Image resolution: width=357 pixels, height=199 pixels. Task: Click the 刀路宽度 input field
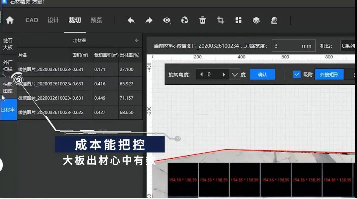click(x=293, y=46)
